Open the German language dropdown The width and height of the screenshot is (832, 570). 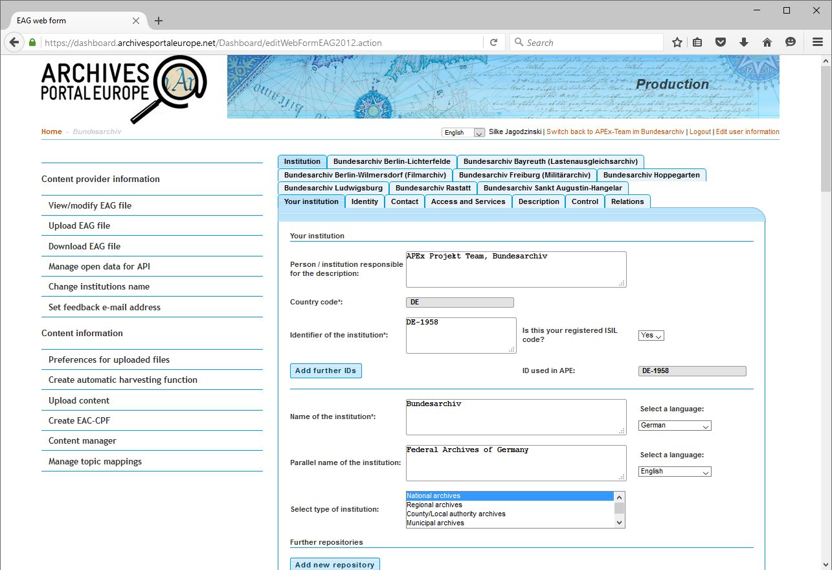[x=675, y=426]
